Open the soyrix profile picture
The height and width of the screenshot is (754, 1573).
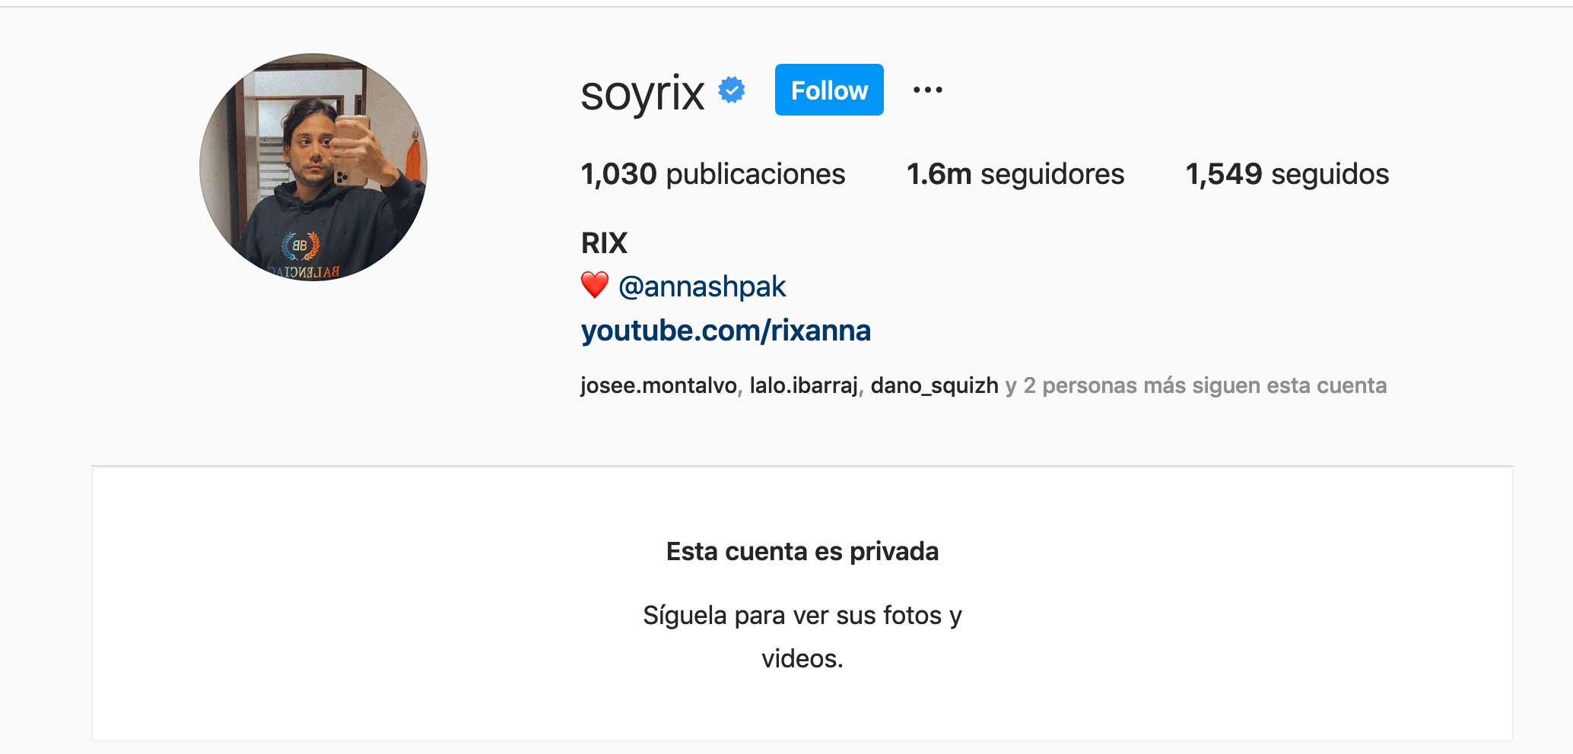[313, 167]
